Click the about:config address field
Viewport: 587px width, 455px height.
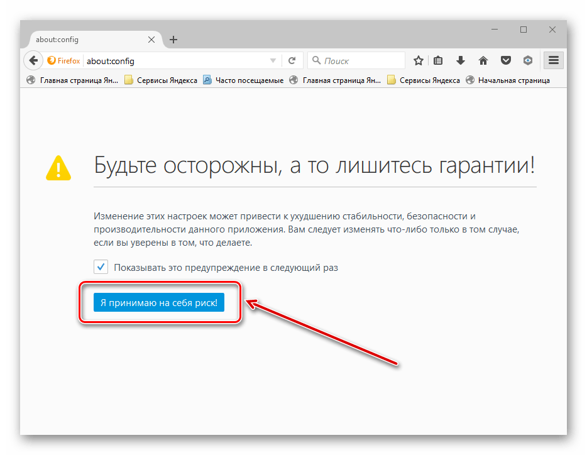(x=176, y=61)
